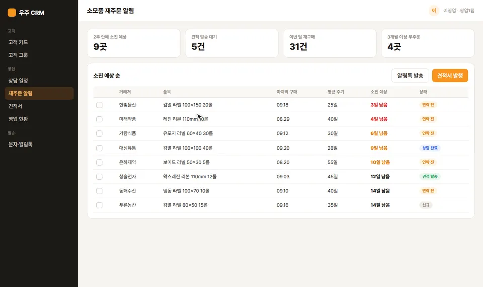Click the 이영업 · 영업1팀 user label

pos(459,11)
